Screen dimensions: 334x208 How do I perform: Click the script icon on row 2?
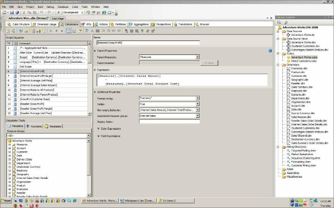[15, 53]
